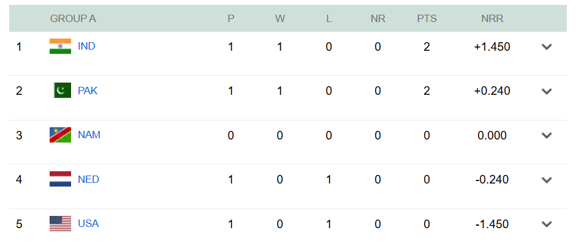Click the Pakistan flag icon

point(60,91)
